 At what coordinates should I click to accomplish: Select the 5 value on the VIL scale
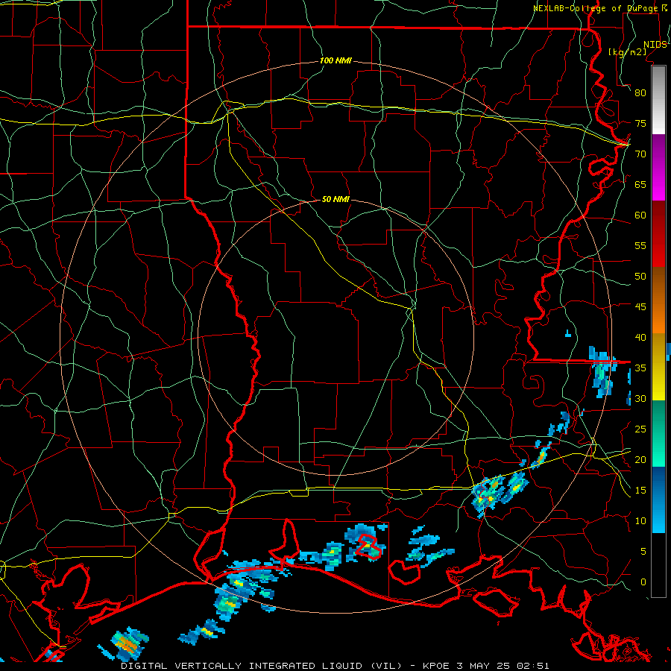[x=643, y=552]
